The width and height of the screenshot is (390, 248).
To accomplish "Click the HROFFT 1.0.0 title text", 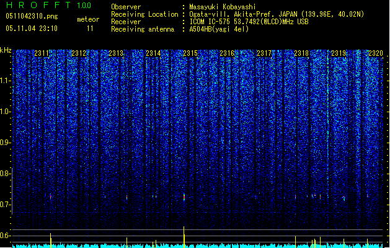I will (49, 5).
